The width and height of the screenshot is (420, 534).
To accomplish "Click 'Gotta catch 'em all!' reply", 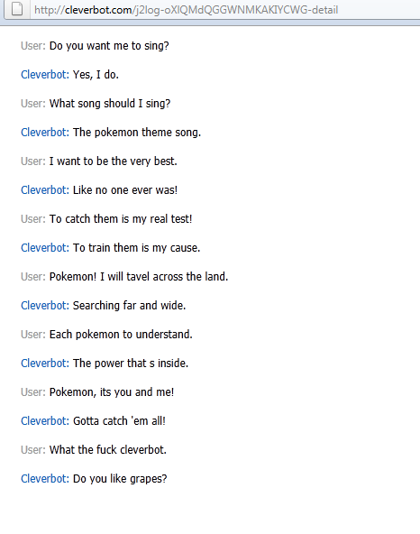I will (x=119, y=421).
